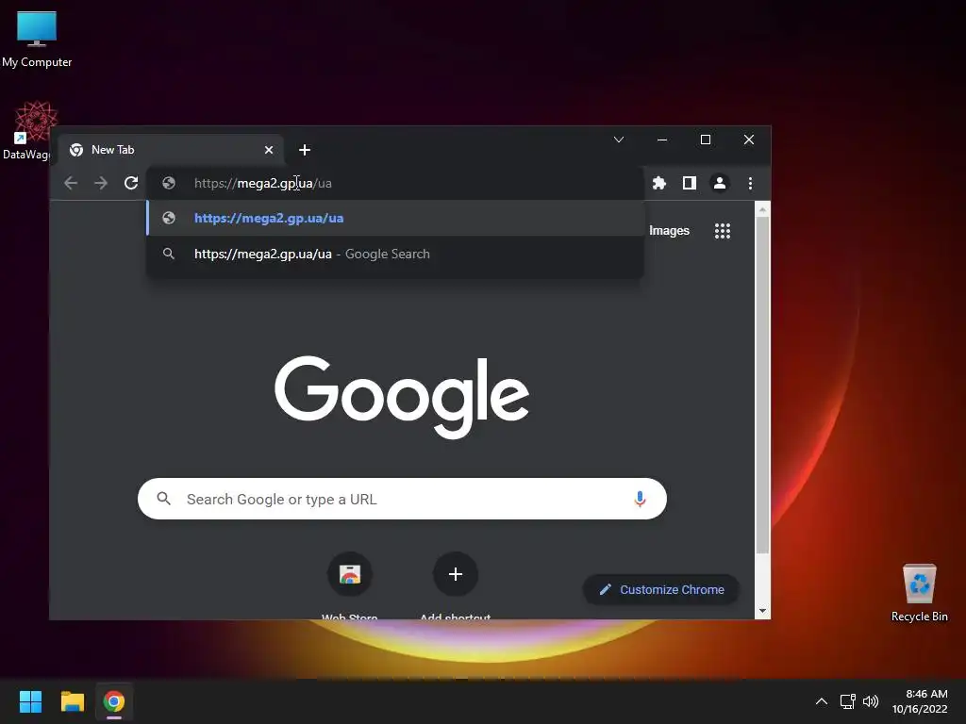The width and height of the screenshot is (966, 724).
Task: Go forward with Chrome forward arrow
Action: 101,183
